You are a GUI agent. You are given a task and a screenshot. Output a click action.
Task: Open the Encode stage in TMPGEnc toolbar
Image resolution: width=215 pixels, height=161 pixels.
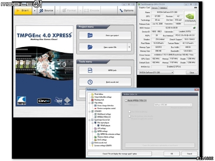click(92, 10)
